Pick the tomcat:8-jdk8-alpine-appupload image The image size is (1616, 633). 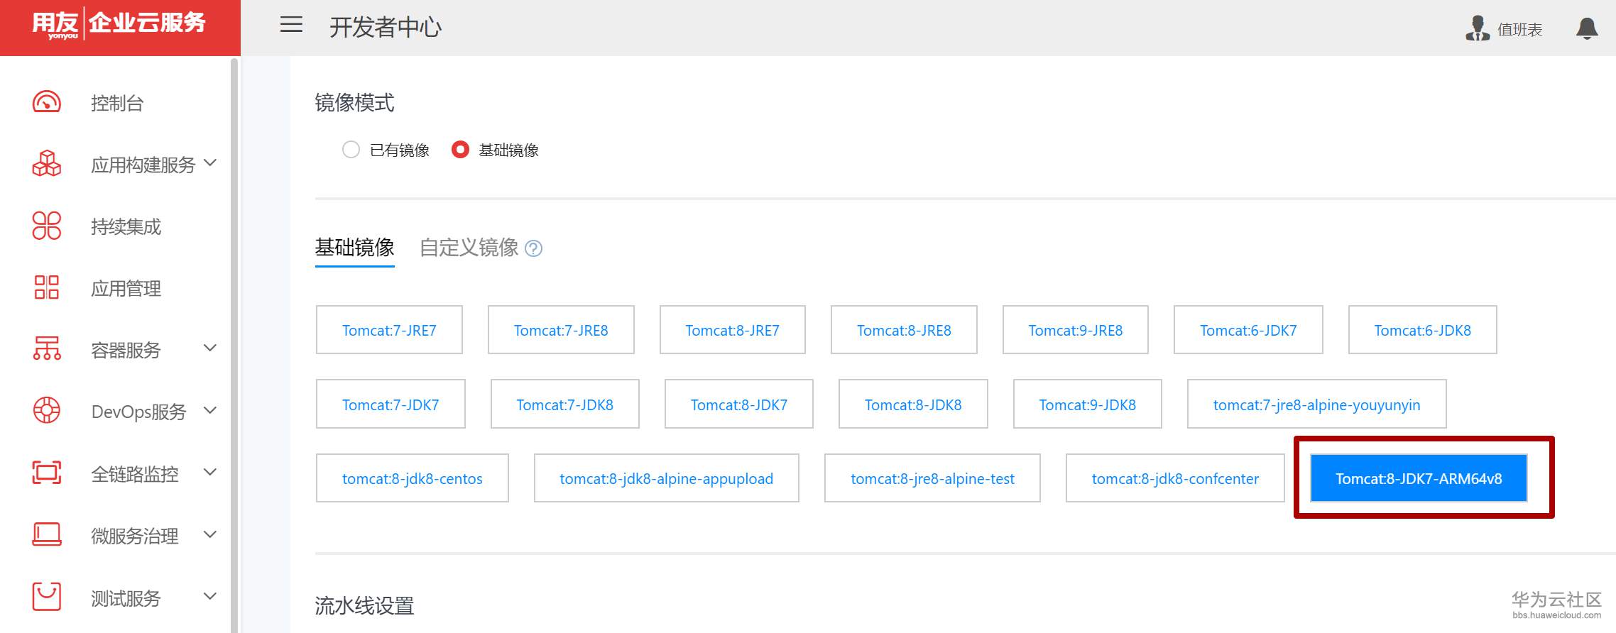click(x=667, y=478)
